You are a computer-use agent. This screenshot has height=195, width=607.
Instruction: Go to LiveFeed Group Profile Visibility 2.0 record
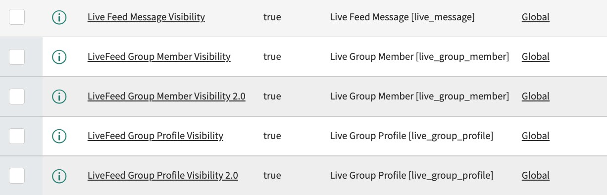click(x=163, y=175)
